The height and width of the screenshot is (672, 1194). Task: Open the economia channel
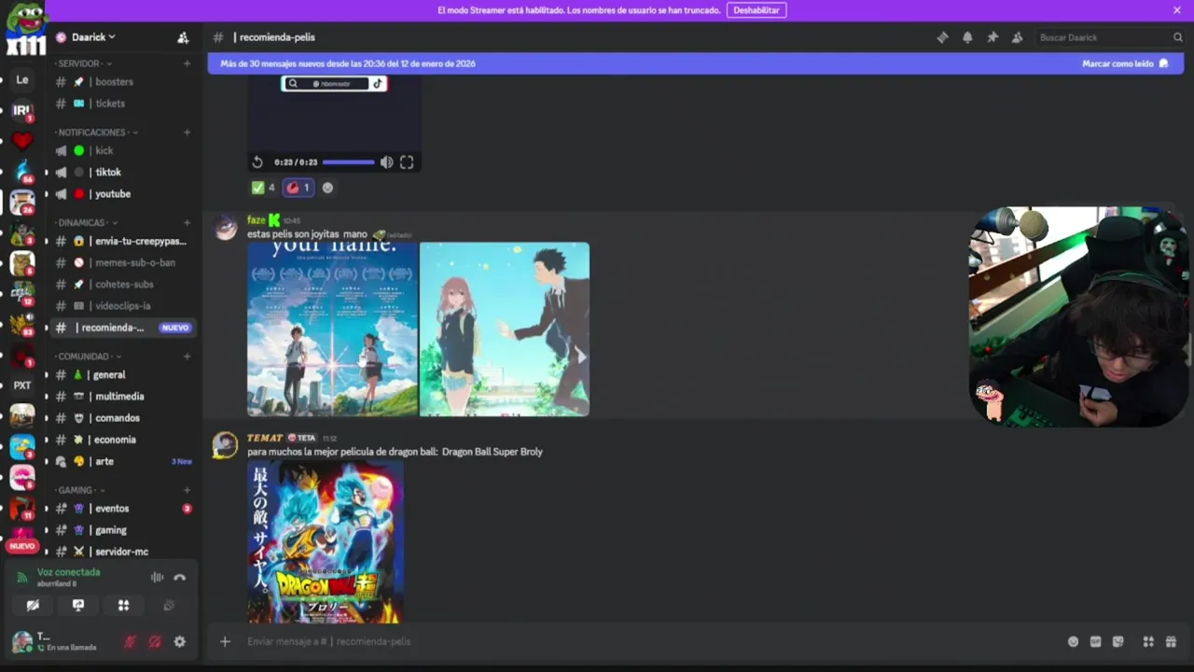coord(123,440)
